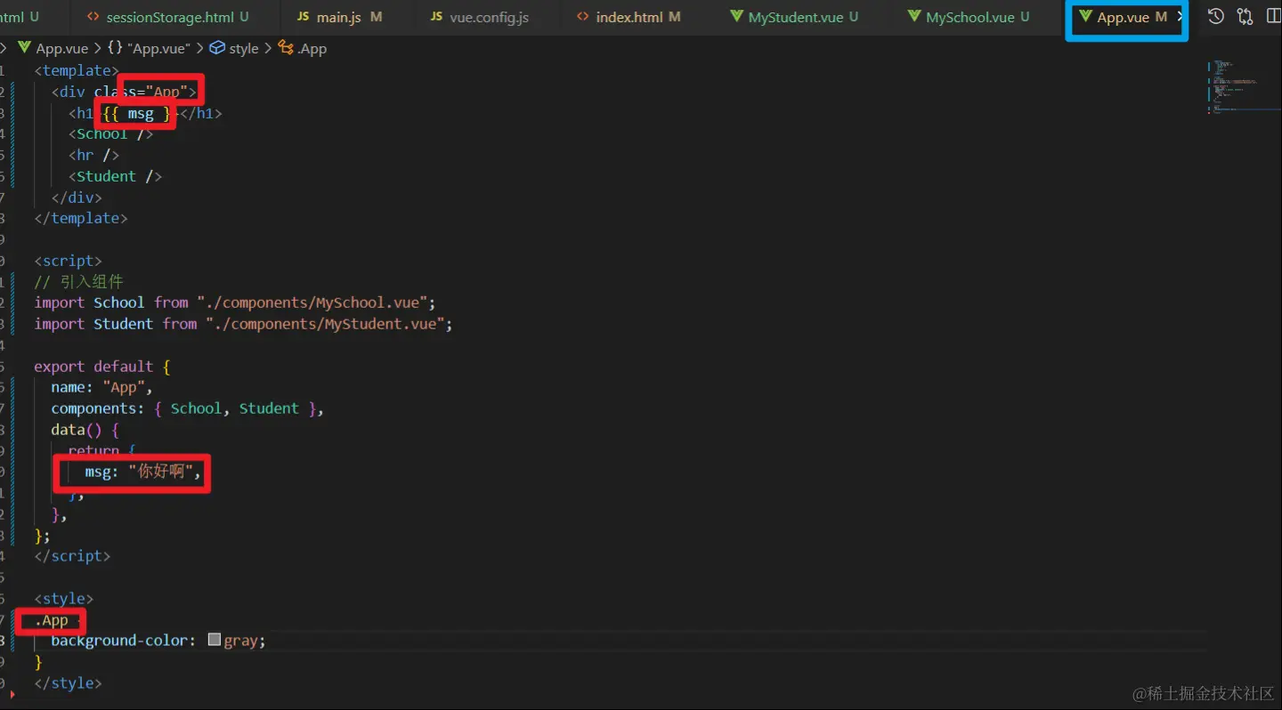1282x710 pixels.
Task: Click the comment // 引入组件
Action: click(x=78, y=282)
